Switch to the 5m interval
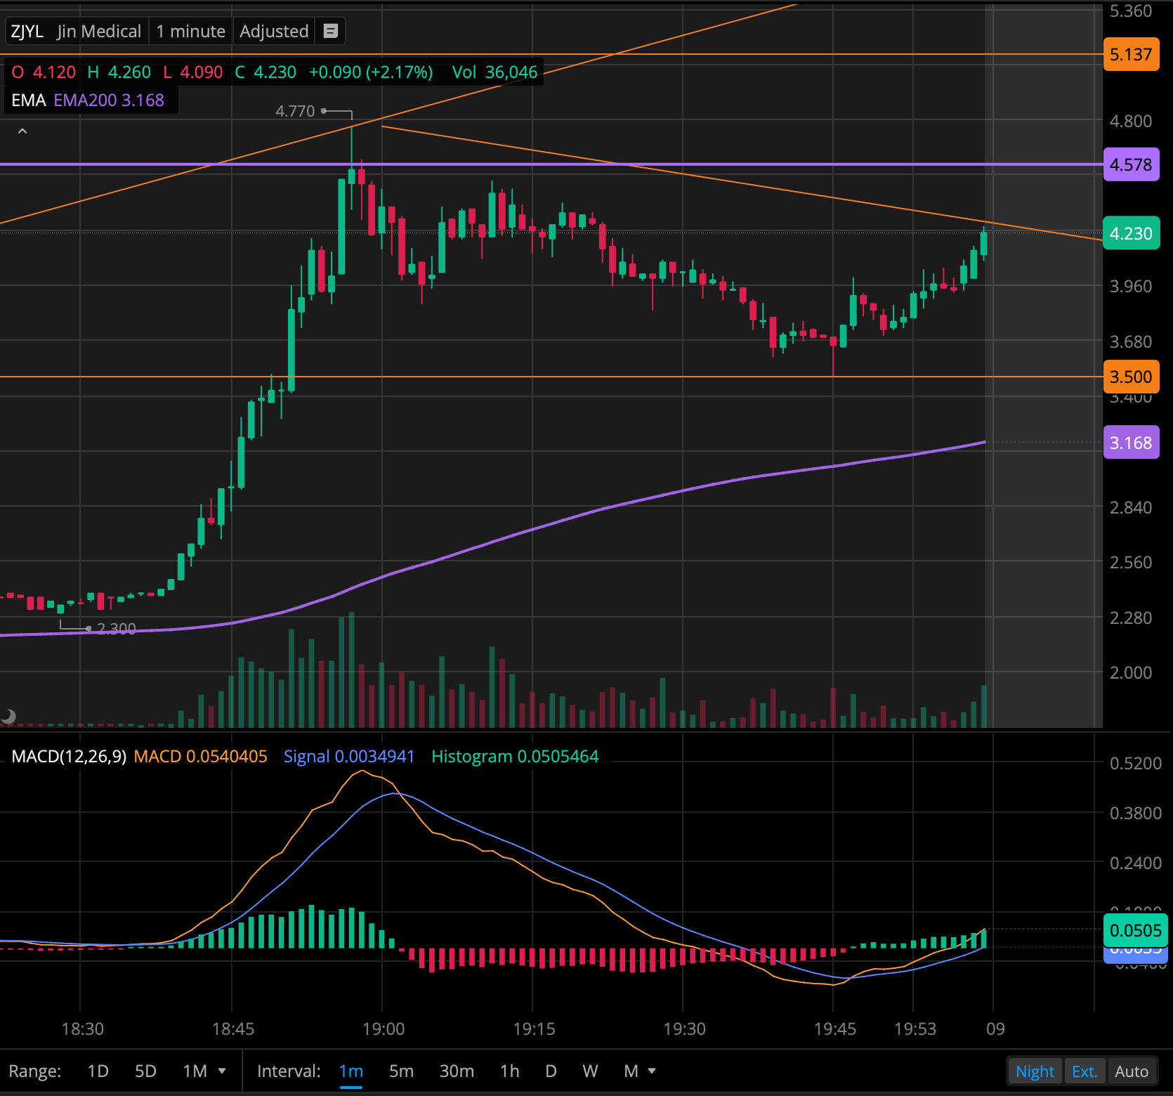 (x=401, y=1071)
